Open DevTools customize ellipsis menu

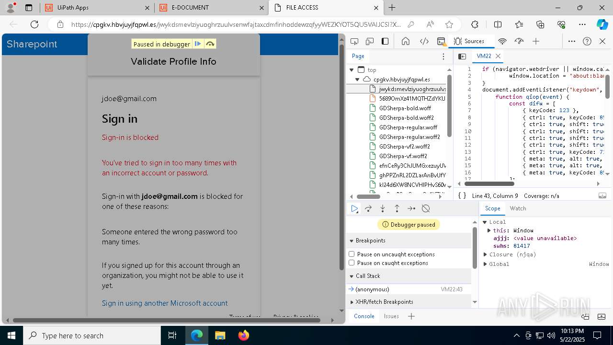[x=572, y=42]
